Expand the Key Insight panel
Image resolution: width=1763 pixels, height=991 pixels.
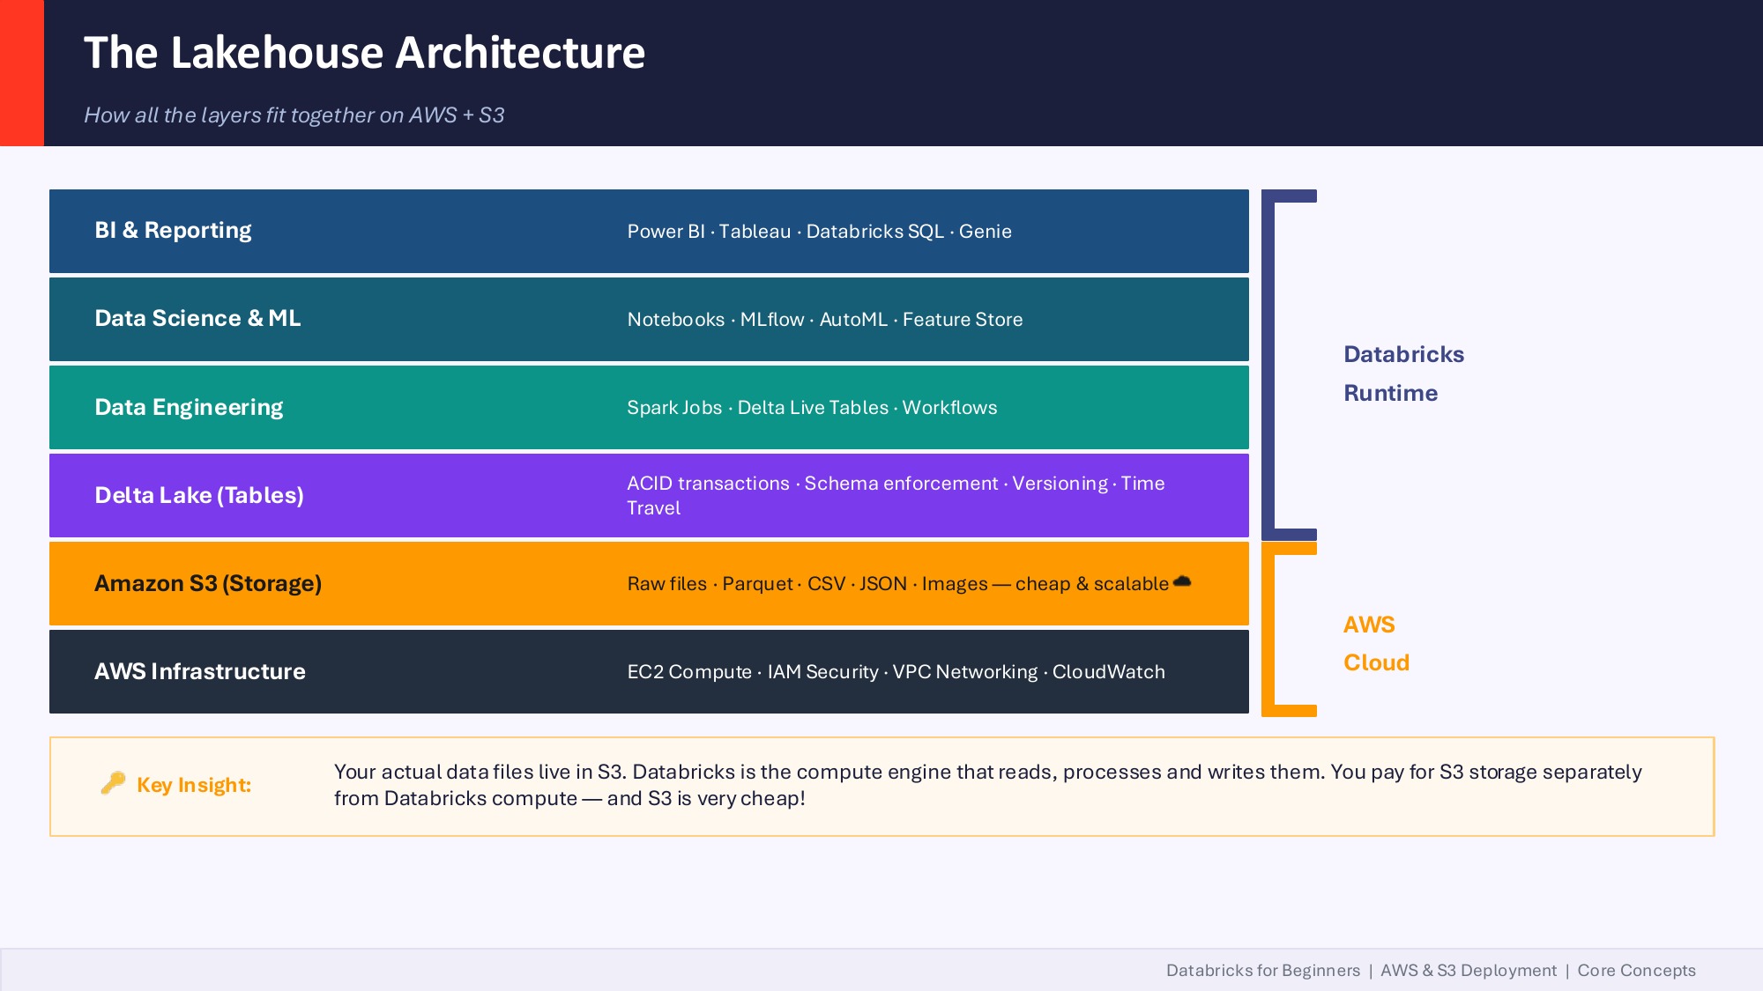(881, 786)
